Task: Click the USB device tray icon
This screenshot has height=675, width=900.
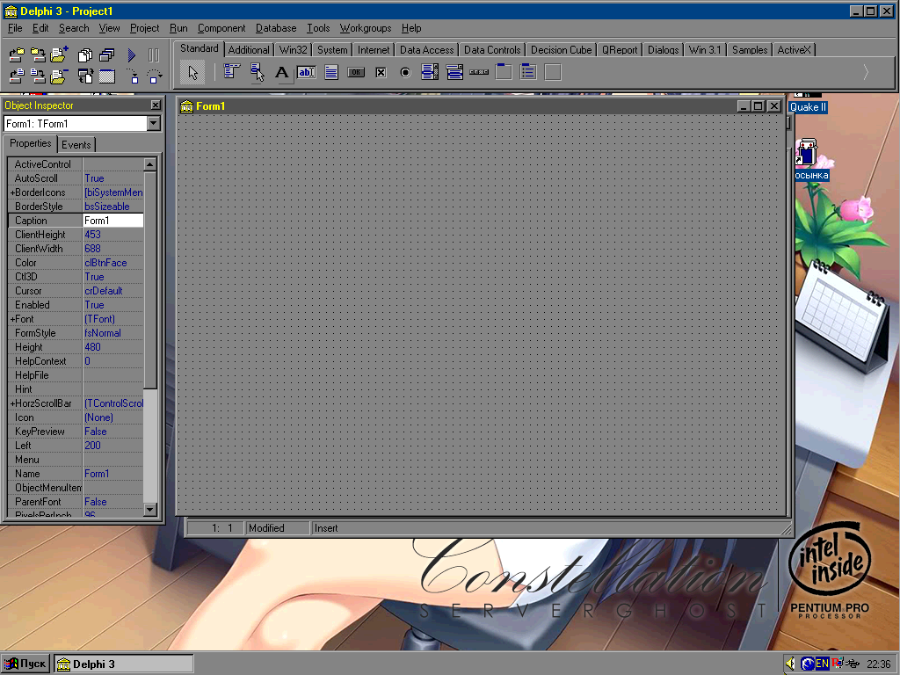Action: tap(853, 664)
